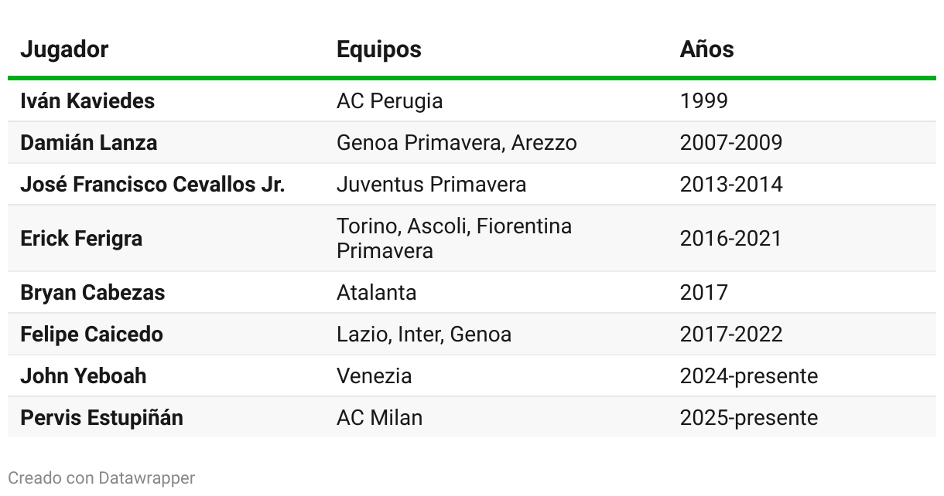Select the Atalanta team cell
This screenshot has height=496, width=944.
[377, 293]
